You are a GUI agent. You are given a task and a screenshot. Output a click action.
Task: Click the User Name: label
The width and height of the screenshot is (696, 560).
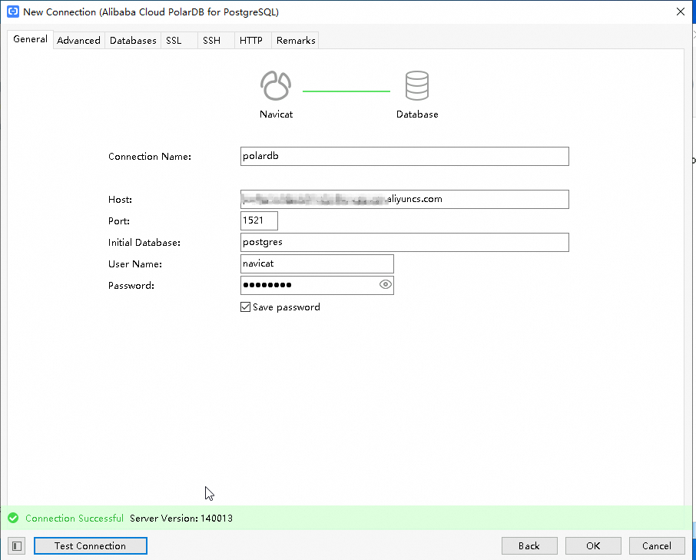135,263
